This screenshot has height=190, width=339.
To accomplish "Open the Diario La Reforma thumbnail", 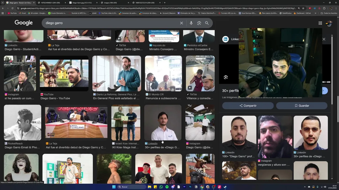I will (117, 73).
